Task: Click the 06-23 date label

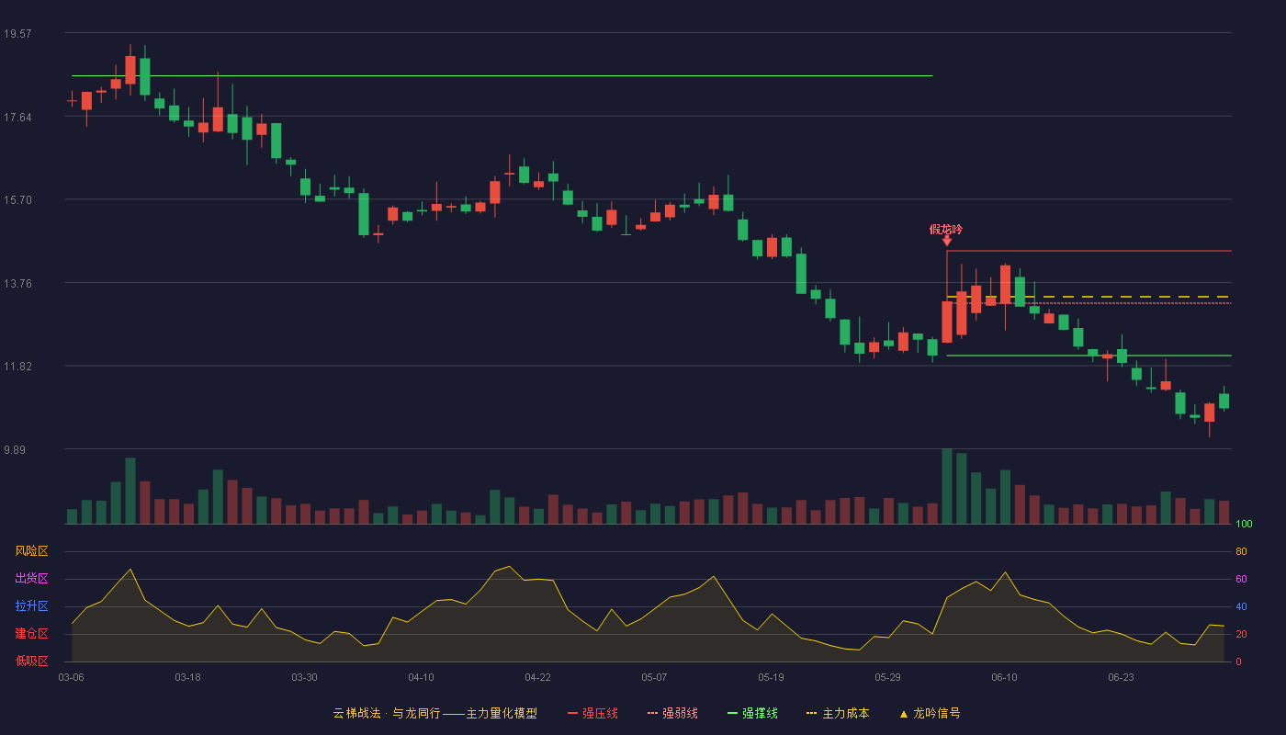Action: click(1121, 677)
